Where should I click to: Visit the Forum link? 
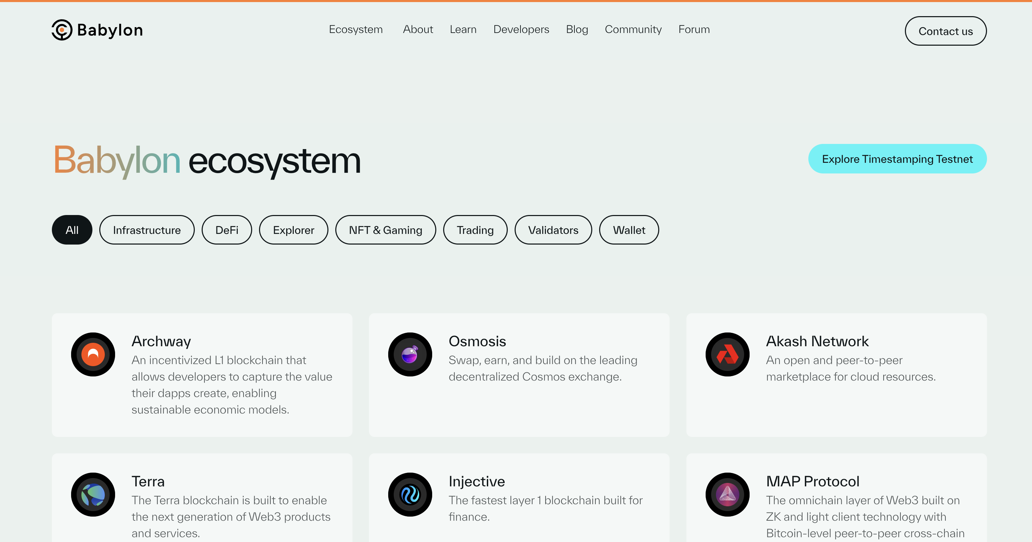tap(694, 29)
